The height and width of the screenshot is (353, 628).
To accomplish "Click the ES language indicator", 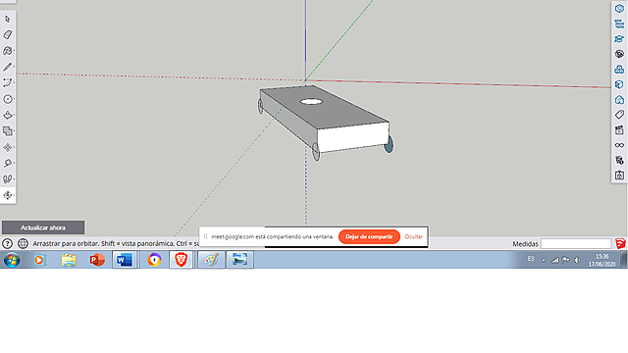I will click(531, 259).
